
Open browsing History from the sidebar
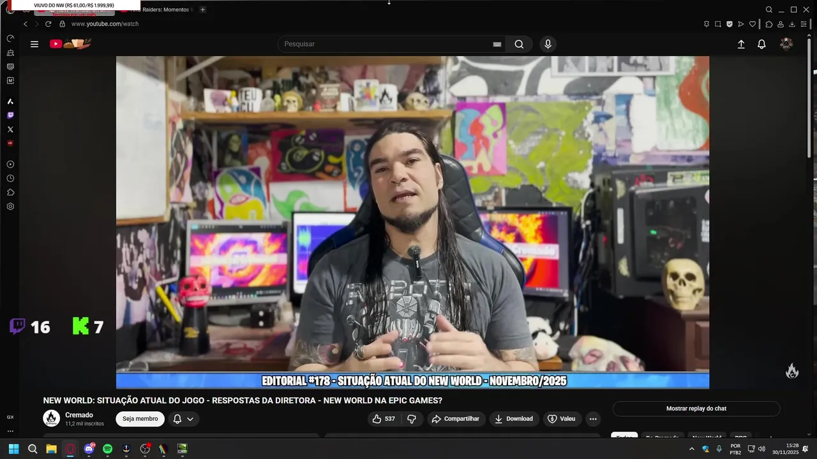pos(10,178)
